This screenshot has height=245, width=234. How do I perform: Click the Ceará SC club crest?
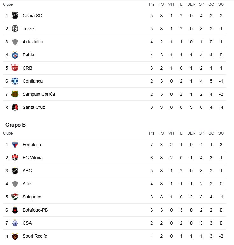pos(15,16)
